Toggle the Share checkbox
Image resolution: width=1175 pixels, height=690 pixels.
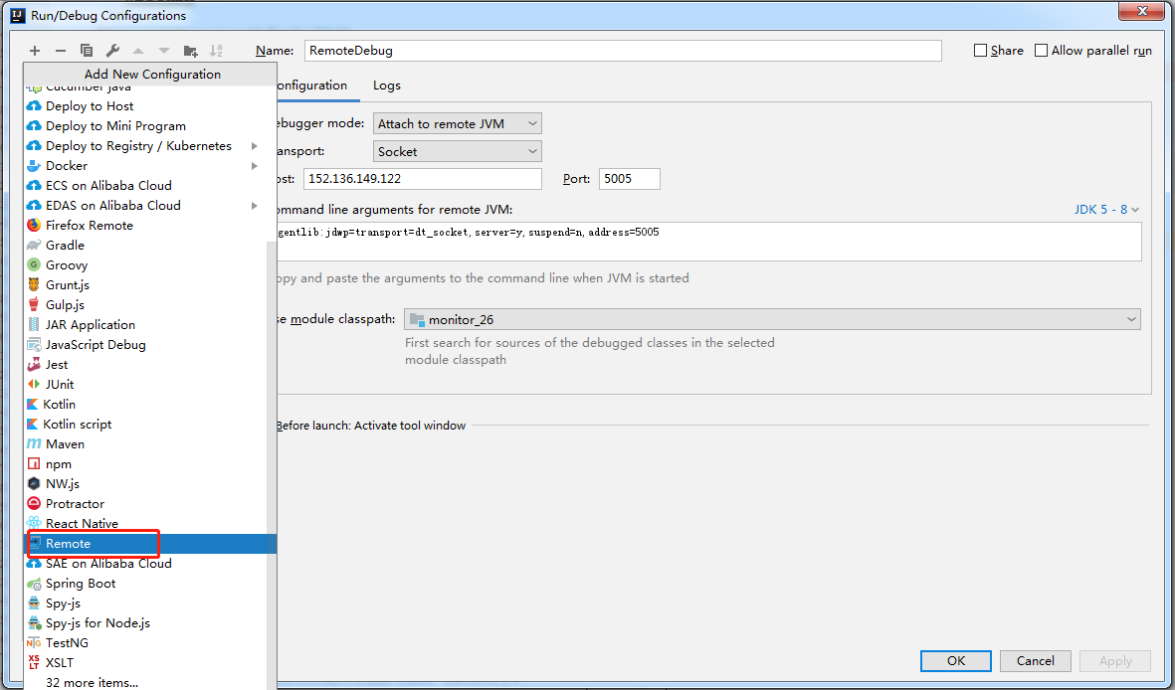pos(980,50)
